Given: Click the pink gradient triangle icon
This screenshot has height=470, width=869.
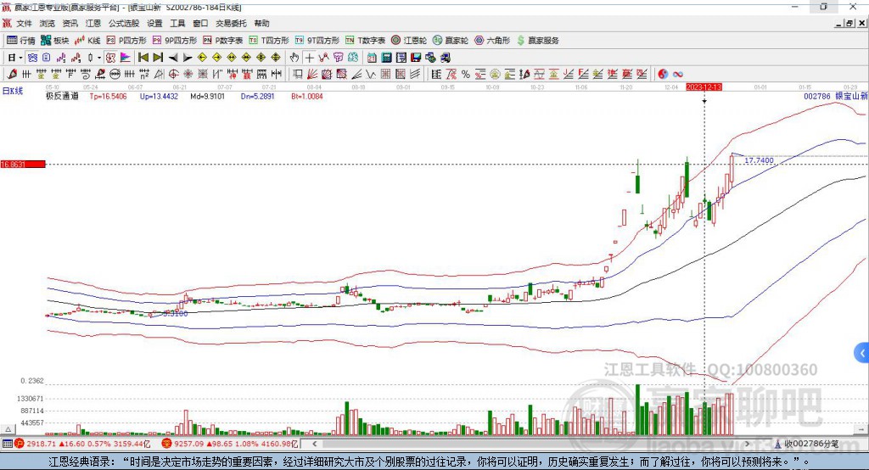Looking at the screenshot, I should 126,58.
